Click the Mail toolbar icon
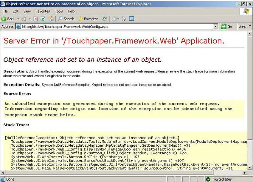This screenshot has width=253, height=182. (114, 19)
